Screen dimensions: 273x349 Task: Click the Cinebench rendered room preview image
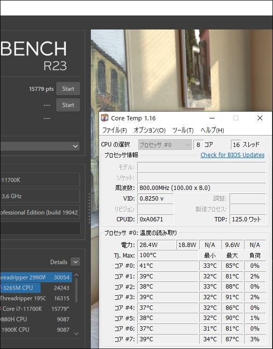181,70
